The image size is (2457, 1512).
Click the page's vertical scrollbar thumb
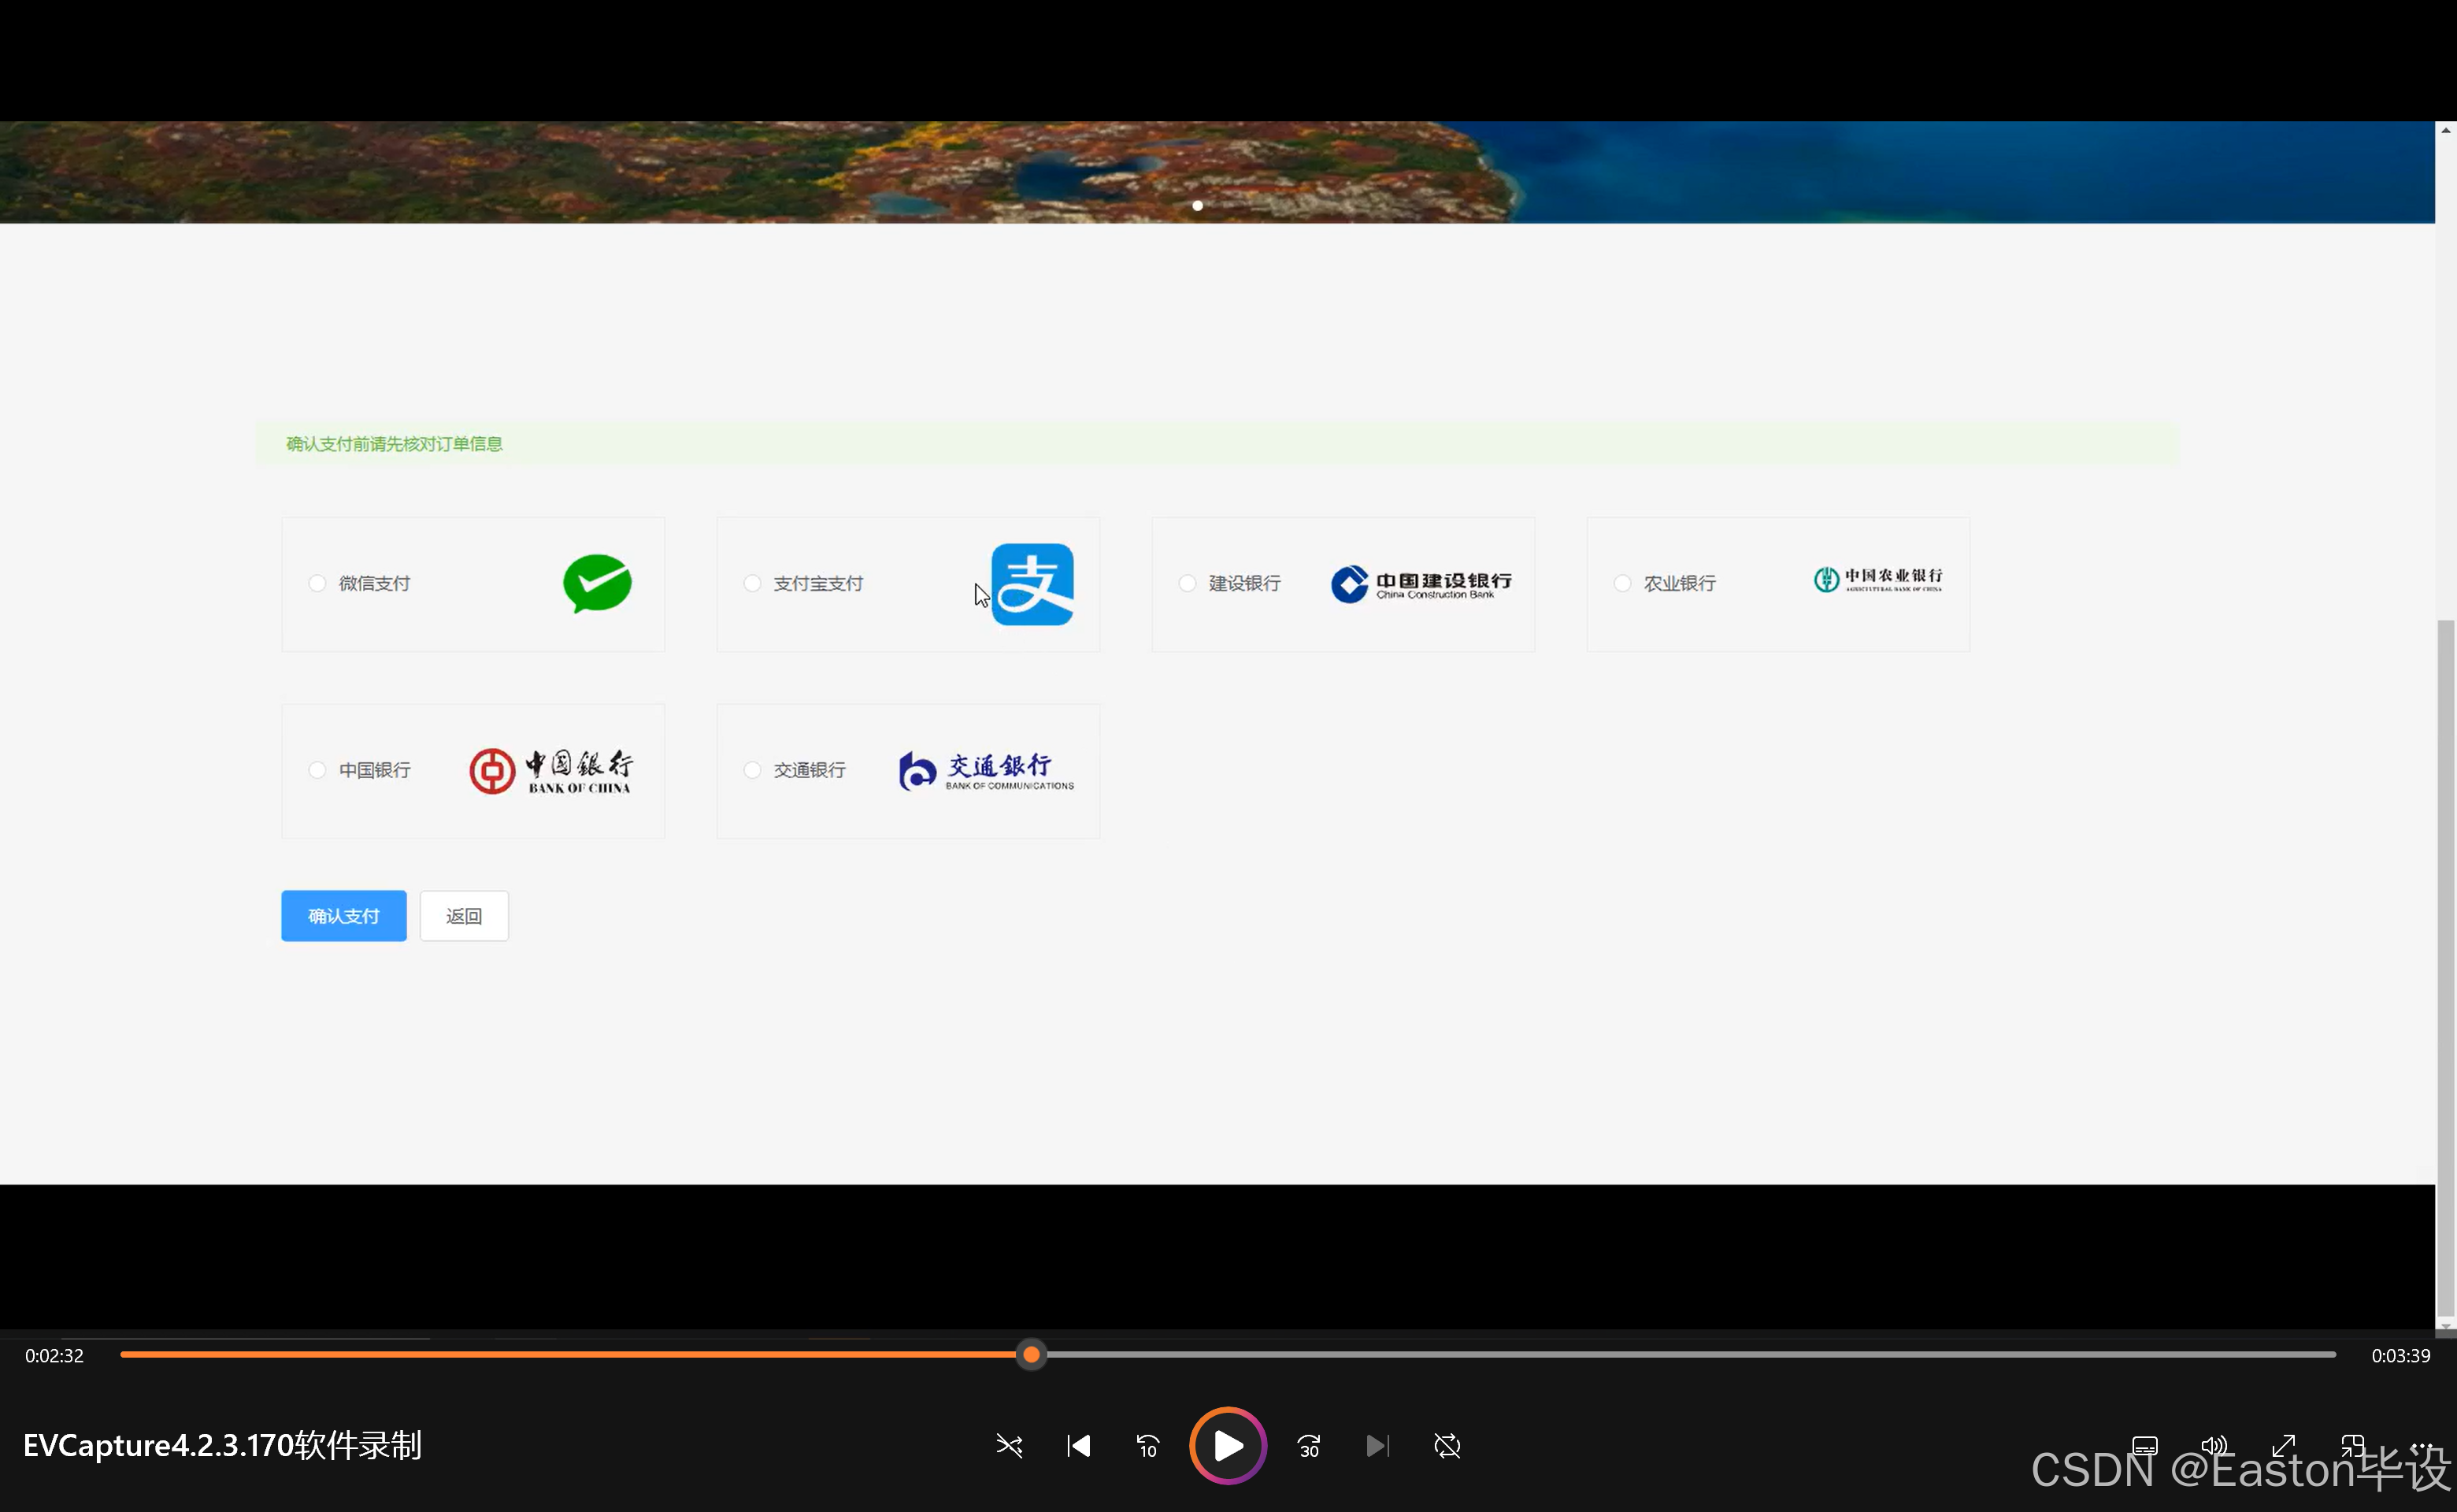coord(2446,967)
